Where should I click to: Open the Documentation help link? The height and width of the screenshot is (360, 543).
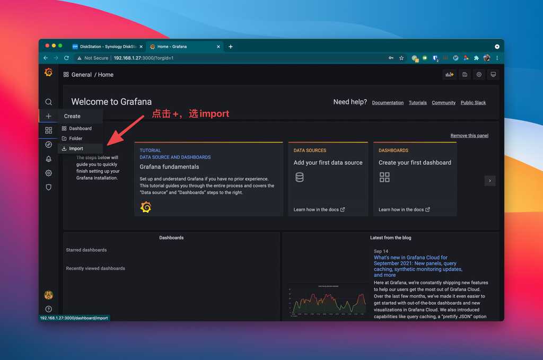pos(388,103)
